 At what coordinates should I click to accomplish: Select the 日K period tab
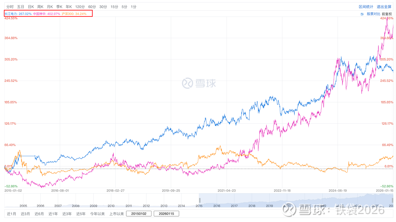[31, 7]
